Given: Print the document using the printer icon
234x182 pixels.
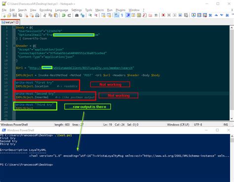Looking at the screenshot, I should click(x=38, y=15).
